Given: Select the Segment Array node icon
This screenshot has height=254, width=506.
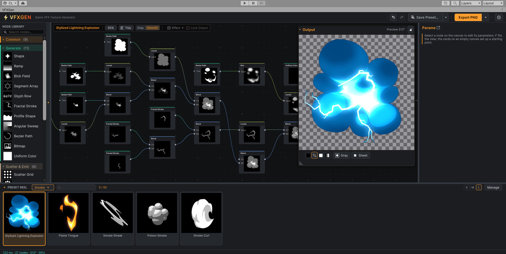Looking at the screenshot, I should click(8, 86).
